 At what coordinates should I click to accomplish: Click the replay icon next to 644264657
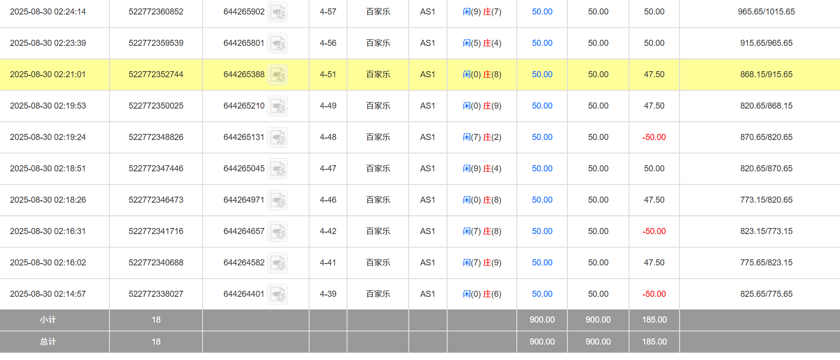point(278,232)
